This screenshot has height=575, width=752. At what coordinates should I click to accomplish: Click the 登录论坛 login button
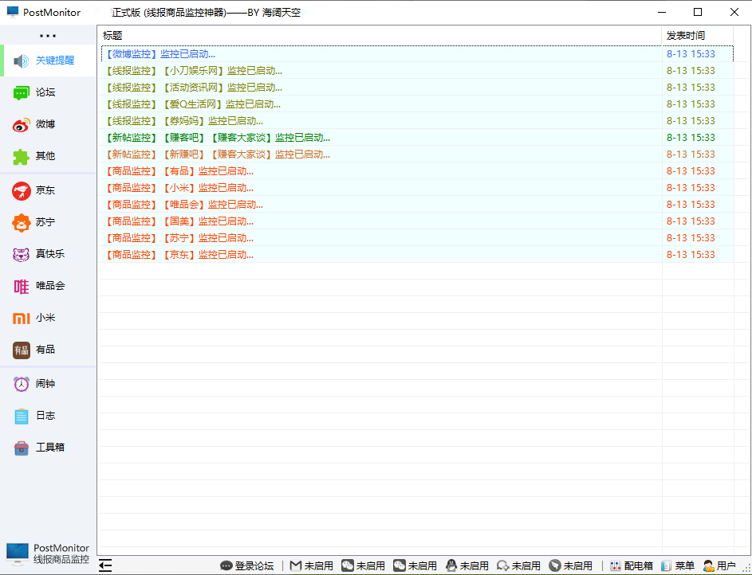246,565
